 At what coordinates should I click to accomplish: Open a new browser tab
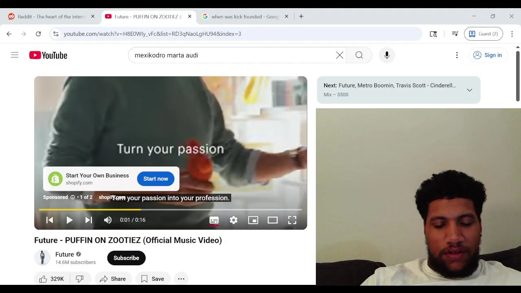click(301, 17)
